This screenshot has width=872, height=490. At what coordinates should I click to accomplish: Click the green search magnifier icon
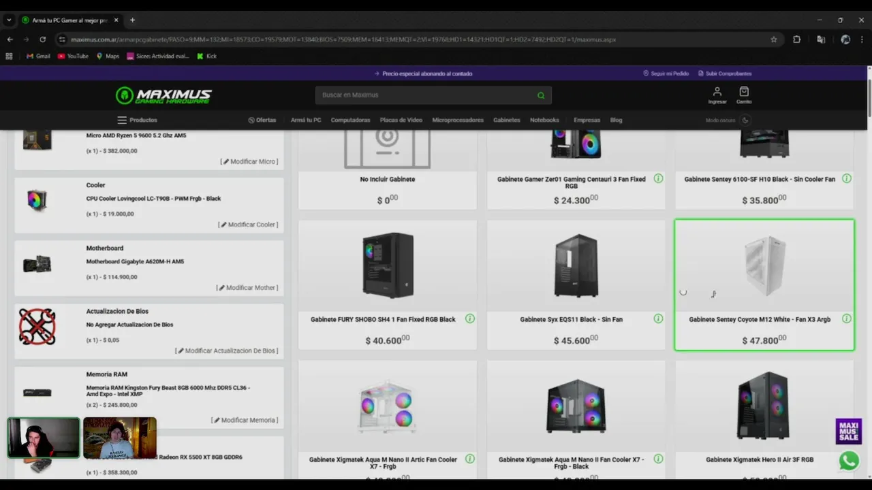coord(541,95)
